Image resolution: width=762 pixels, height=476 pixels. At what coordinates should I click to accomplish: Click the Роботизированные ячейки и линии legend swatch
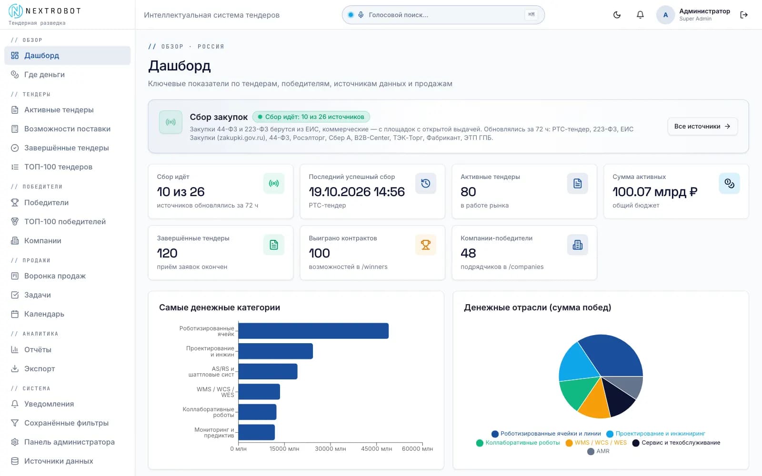pos(495,434)
